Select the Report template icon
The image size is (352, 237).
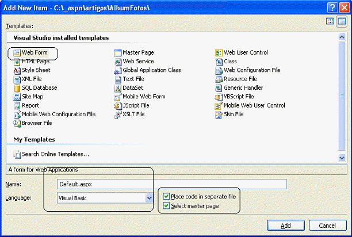tap(17, 105)
